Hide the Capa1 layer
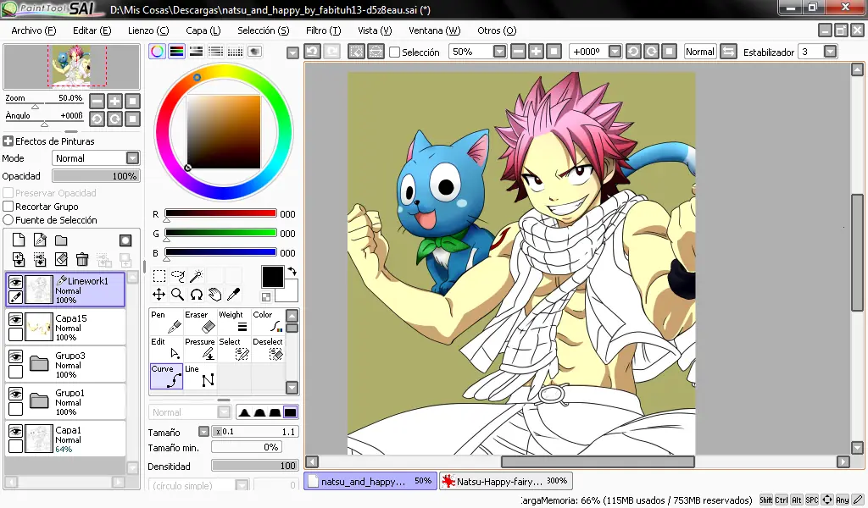The height and width of the screenshot is (508, 868). (x=15, y=431)
